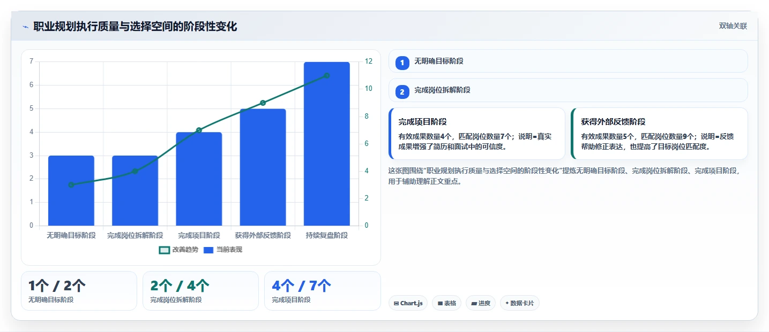Click the green 改善趋势 legend swatch

pos(165,250)
